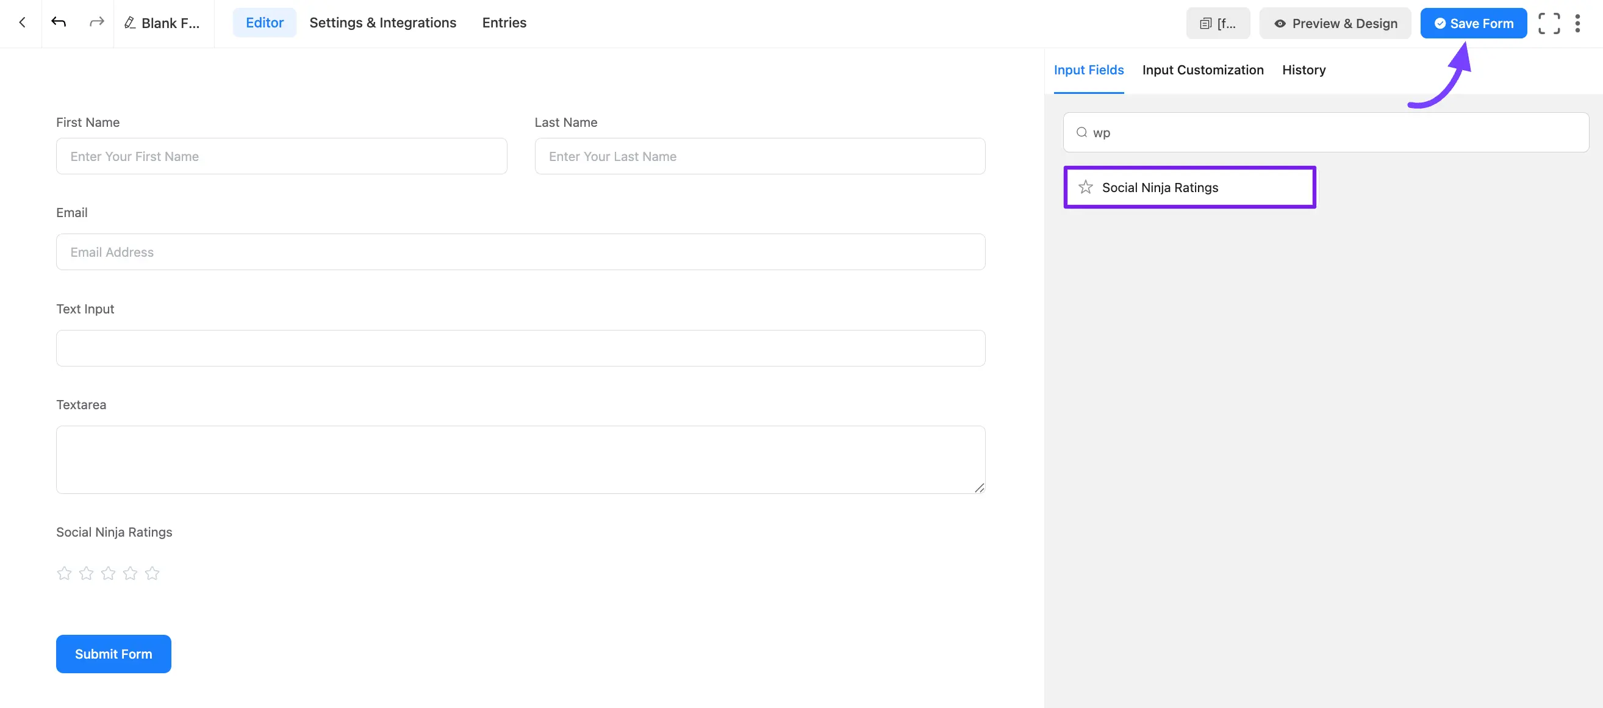Click the back navigation arrow
Image resolution: width=1603 pixels, height=708 pixels.
(22, 23)
